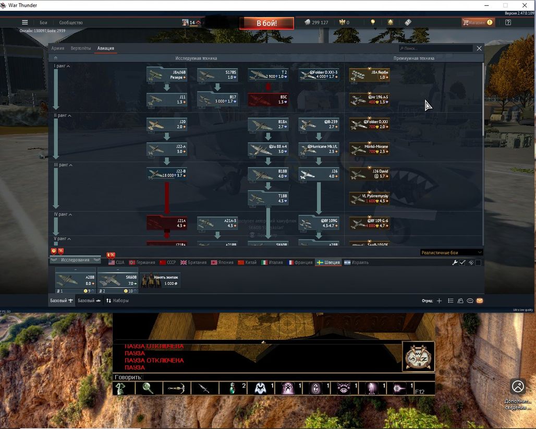Click Нанять экипаж crew slot

pyautogui.click(x=160, y=280)
